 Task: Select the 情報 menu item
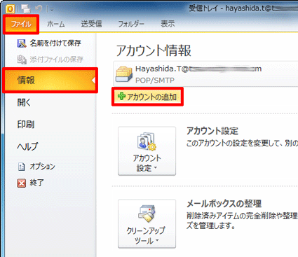coord(50,81)
